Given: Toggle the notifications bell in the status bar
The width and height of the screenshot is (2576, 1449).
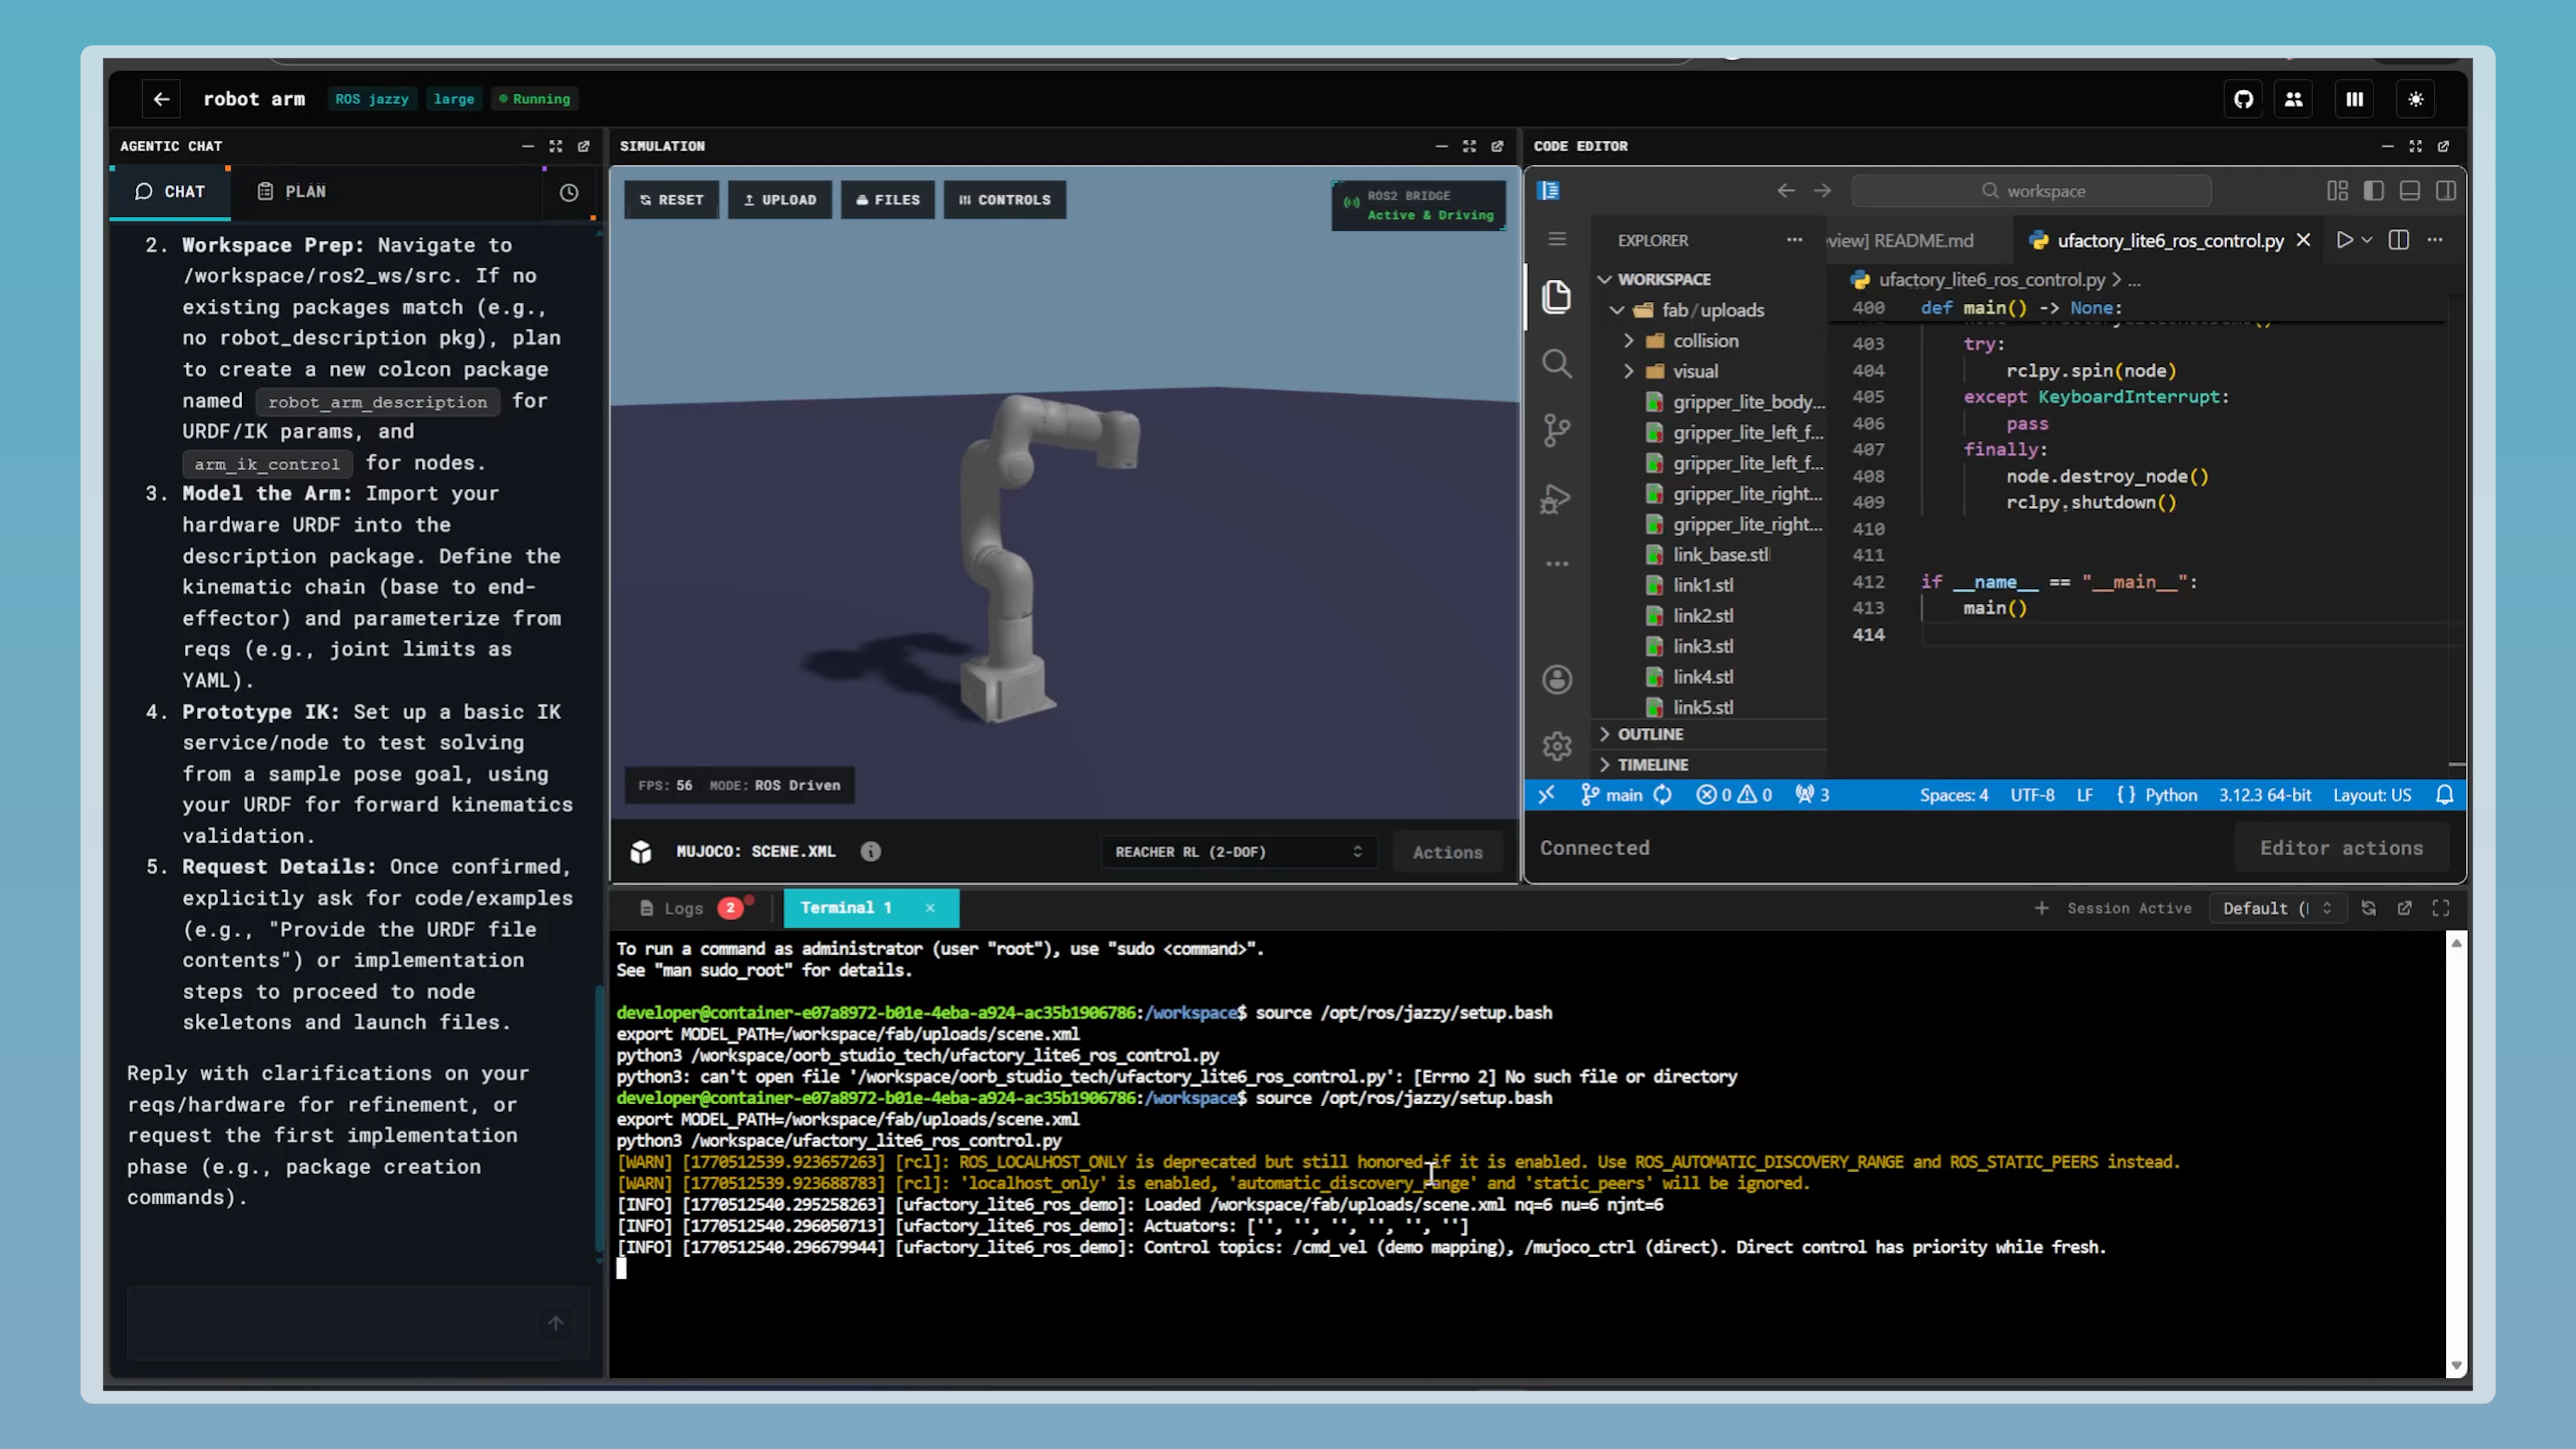Looking at the screenshot, I should tap(2445, 794).
